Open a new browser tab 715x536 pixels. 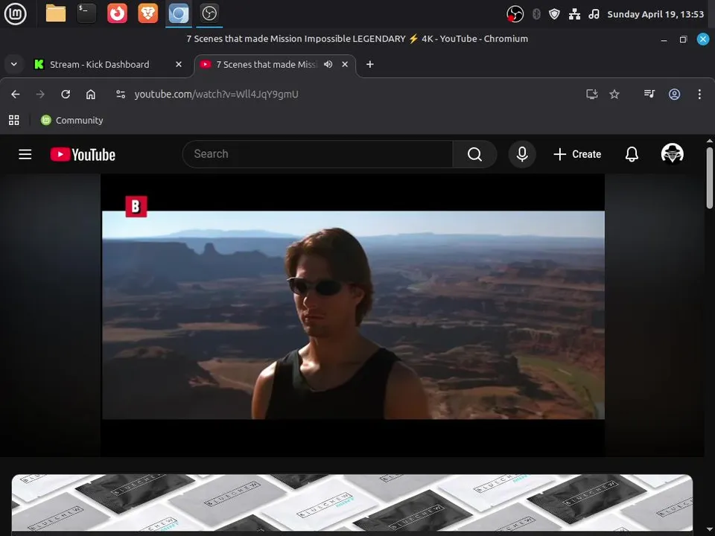[370, 64]
